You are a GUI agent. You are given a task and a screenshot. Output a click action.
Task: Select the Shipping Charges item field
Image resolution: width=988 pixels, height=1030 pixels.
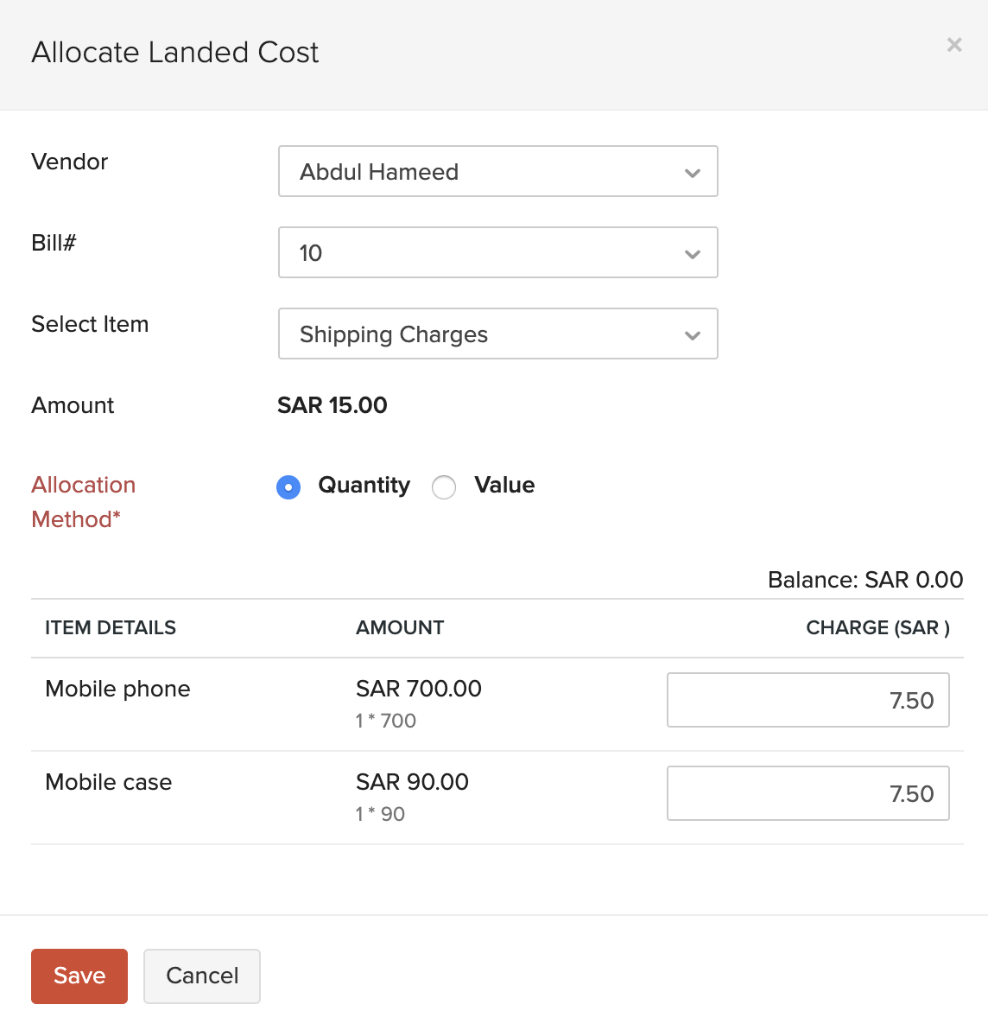click(497, 334)
